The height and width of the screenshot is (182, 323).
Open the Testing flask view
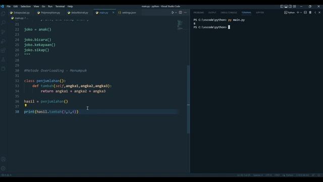tap(3, 60)
